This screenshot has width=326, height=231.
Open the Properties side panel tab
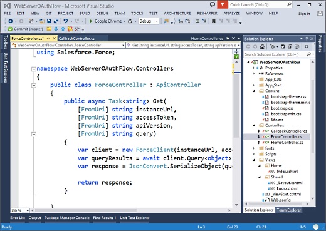tap(320, 44)
